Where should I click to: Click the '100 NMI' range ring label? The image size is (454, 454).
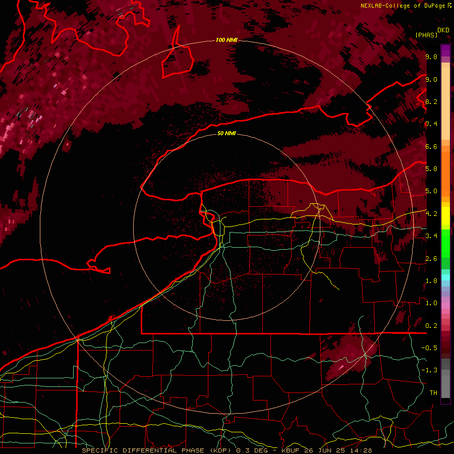[x=226, y=40]
